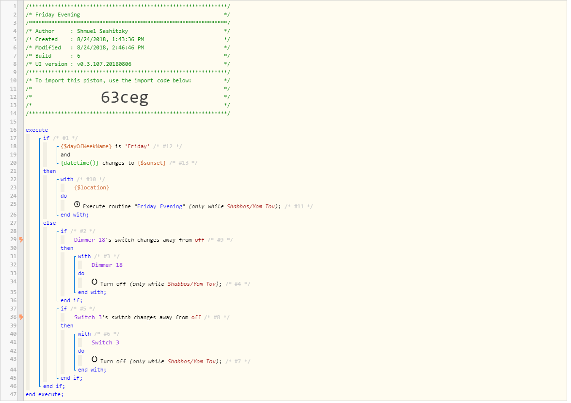Click {$dayOfWeekName} variable in condition

pos(86,146)
